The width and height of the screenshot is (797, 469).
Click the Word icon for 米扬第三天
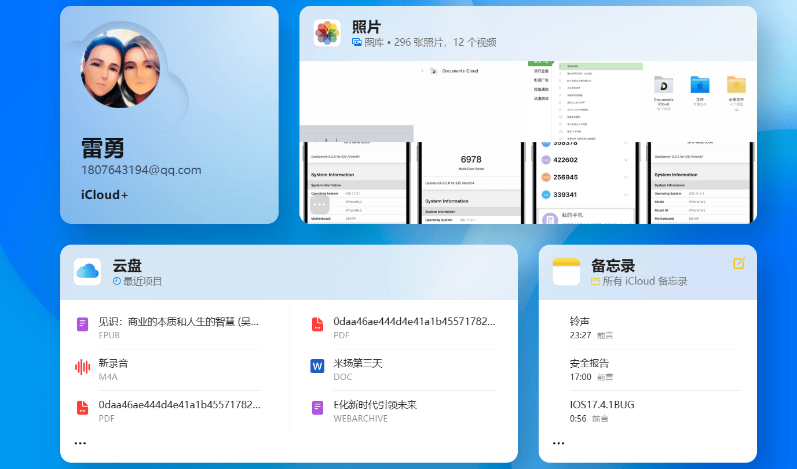coord(317,366)
